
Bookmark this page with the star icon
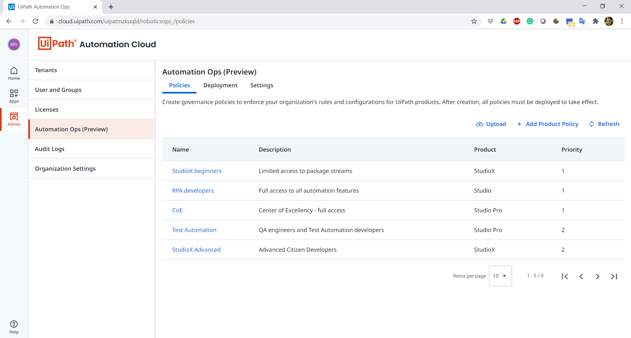pyautogui.click(x=474, y=21)
